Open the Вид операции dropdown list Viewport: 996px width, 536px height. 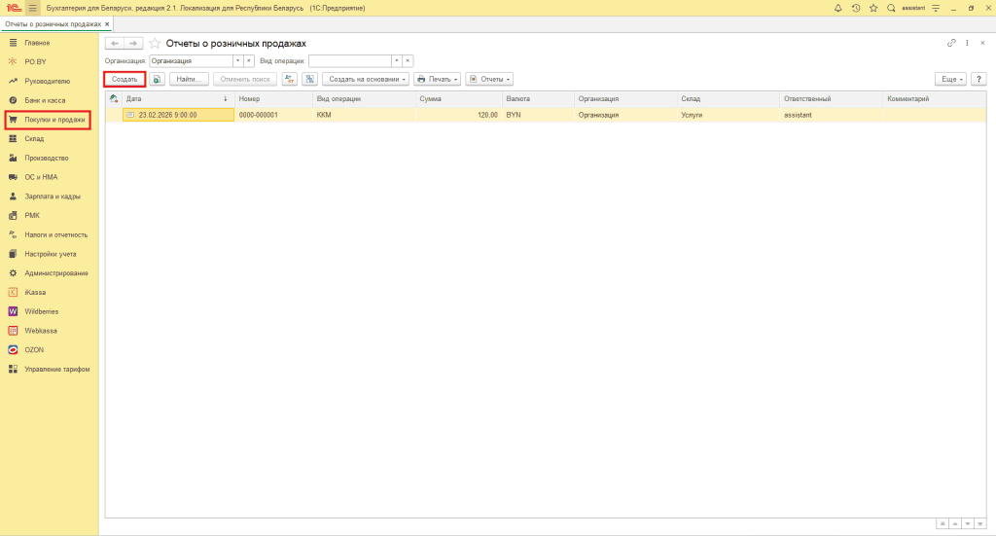396,60
